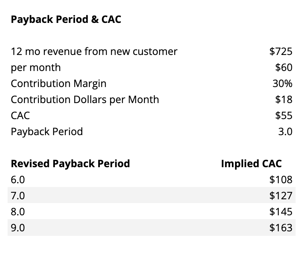Viewport: 304px width, 255px height.
Task: Click the $725 revenue value
Action: (280, 52)
